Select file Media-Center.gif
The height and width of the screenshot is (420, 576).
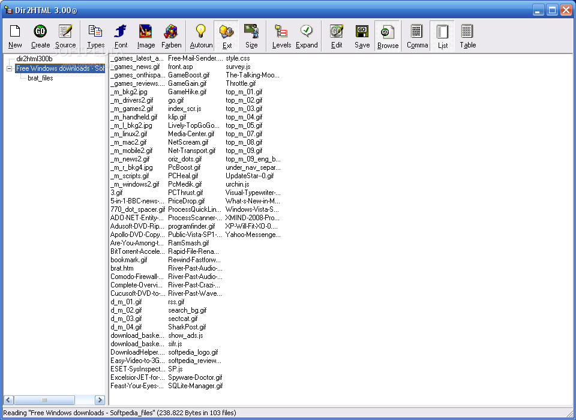[191, 134]
